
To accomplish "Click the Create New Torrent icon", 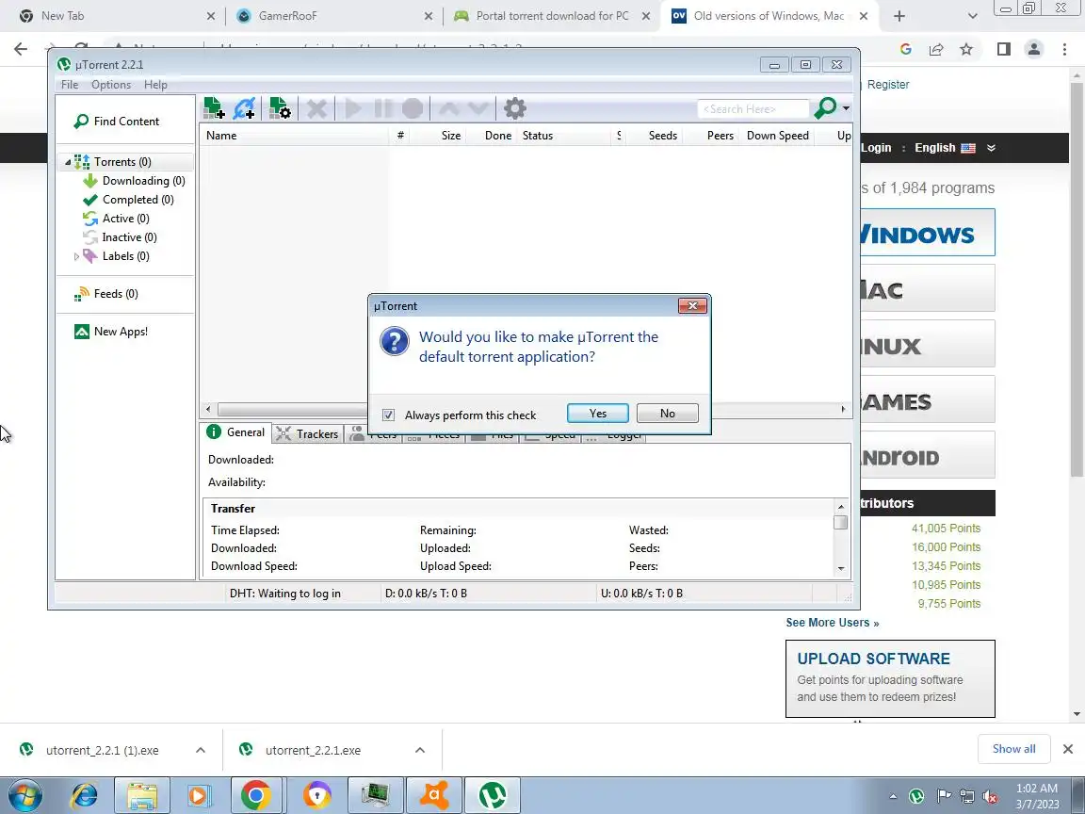I will (x=280, y=108).
